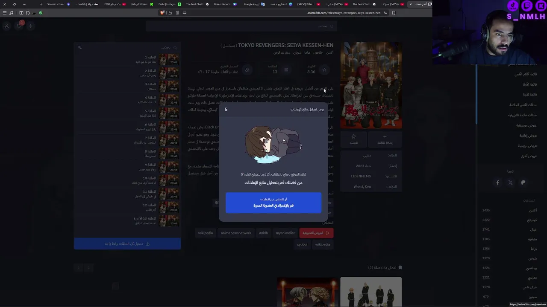Click the browser bookmark icon

click(394, 13)
